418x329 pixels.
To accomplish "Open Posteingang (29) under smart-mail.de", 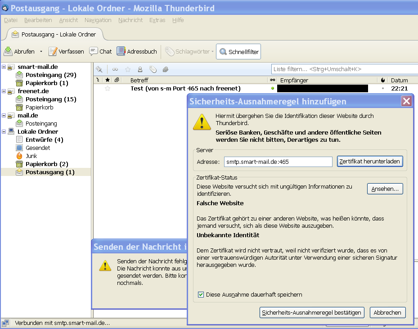I will (x=51, y=75).
